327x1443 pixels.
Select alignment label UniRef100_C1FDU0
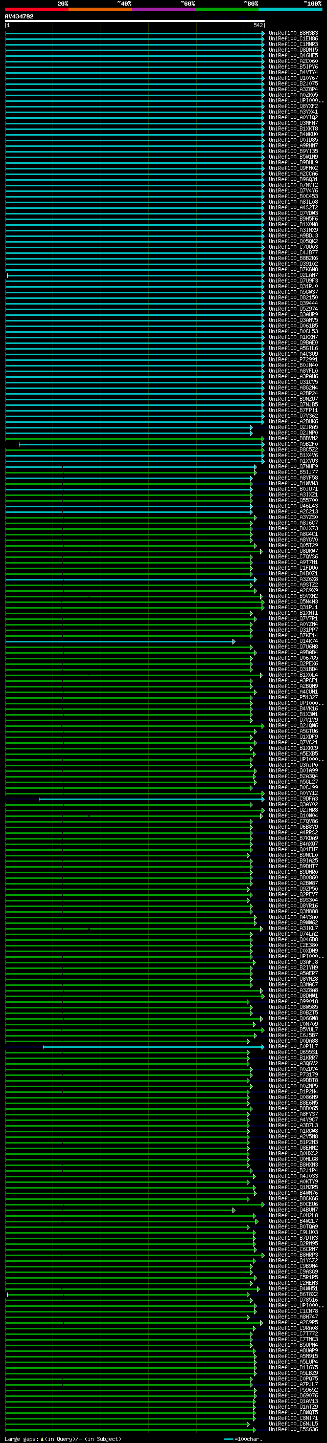pos(293,568)
